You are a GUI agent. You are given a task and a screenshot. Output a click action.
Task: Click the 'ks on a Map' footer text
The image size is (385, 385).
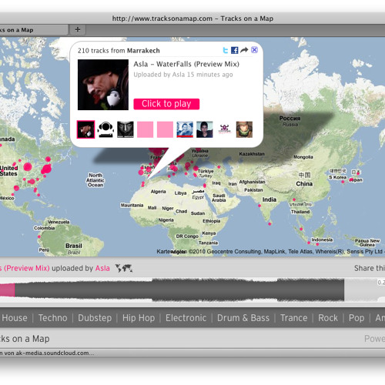pos(25,339)
